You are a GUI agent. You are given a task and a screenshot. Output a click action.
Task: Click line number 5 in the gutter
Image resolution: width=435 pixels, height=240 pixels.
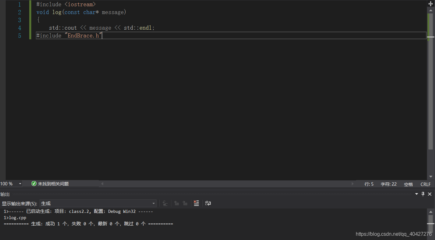coord(20,36)
